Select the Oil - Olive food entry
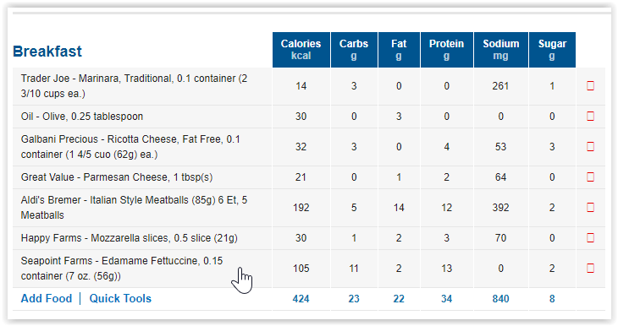The height and width of the screenshot is (326, 618). click(82, 117)
